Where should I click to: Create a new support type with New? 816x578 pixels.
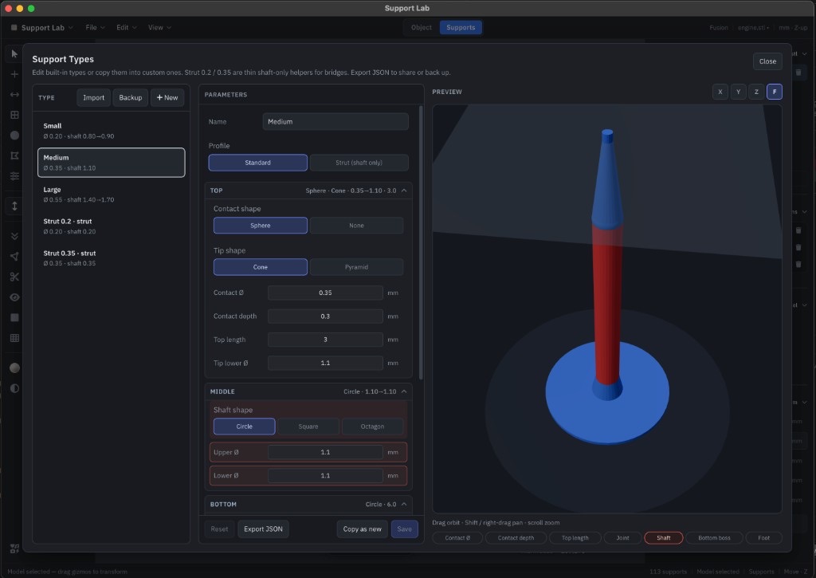pos(167,97)
